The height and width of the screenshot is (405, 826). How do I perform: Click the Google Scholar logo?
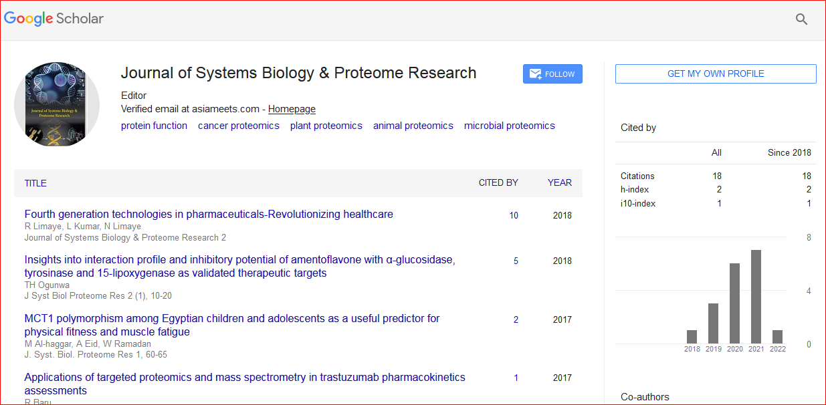[54, 19]
